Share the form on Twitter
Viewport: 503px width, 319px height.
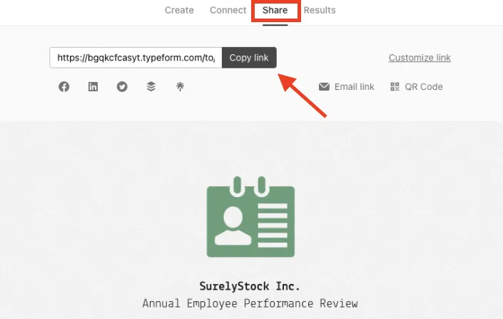click(122, 87)
